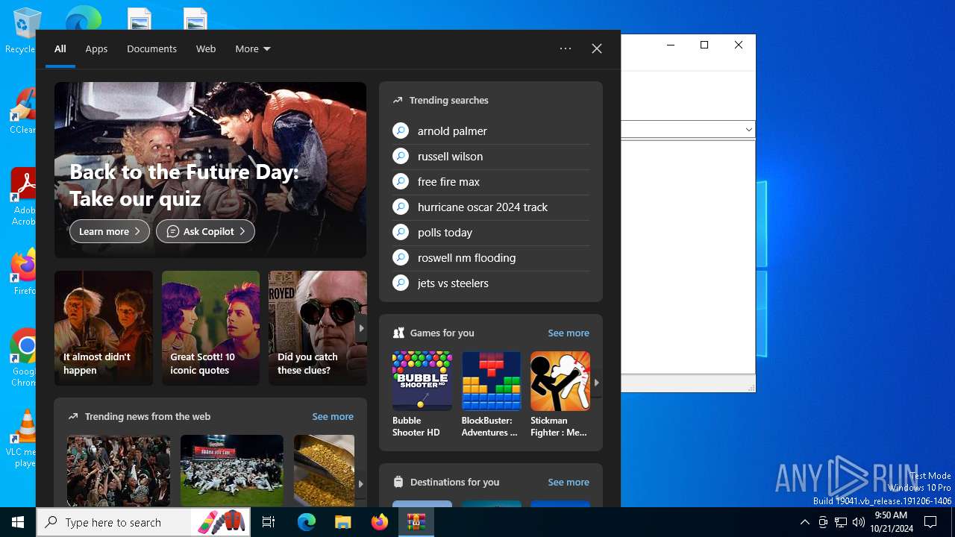Click Learn more on the quiz banner
The width and height of the screenshot is (955, 537).
click(x=110, y=231)
